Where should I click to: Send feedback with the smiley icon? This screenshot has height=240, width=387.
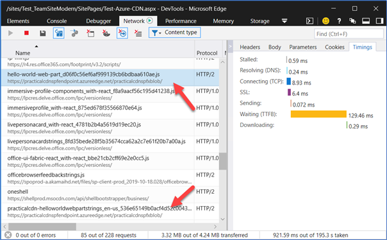tap(325, 21)
